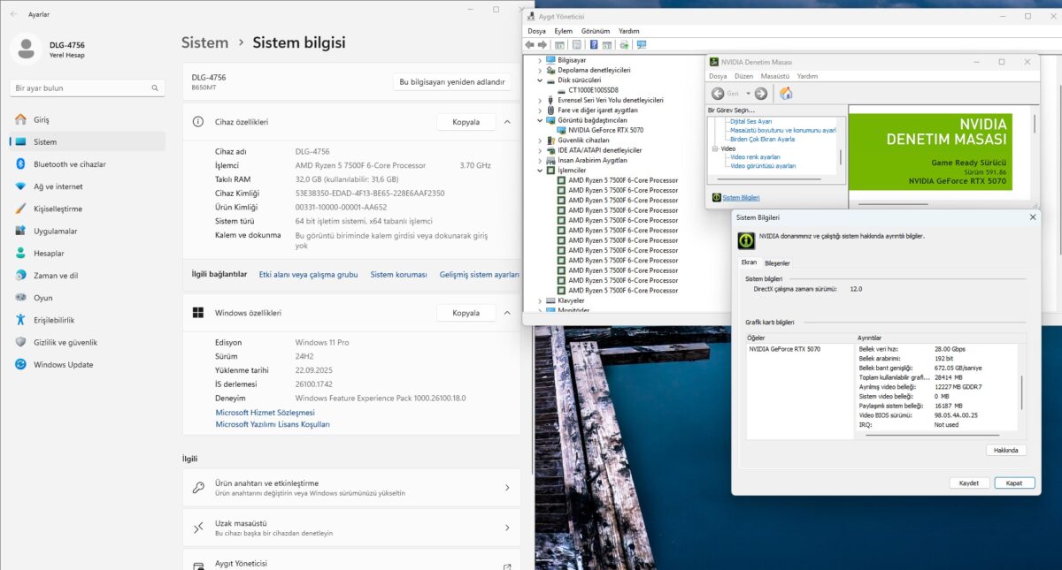Switch to Bileşenler tab in Sistem Bilgileri

(777, 263)
